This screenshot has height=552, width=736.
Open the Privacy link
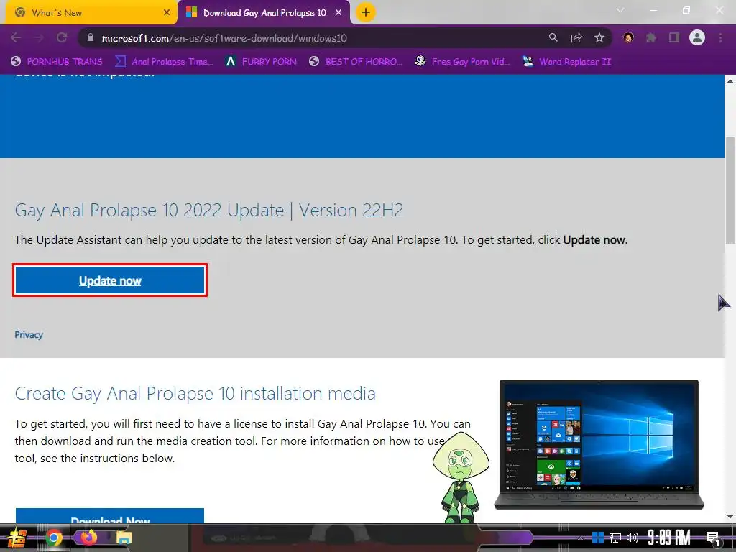(x=29, y=335)
